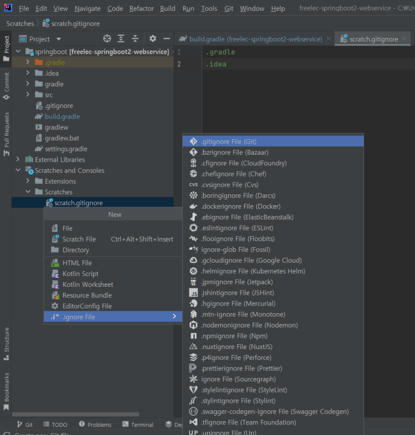The height and width of the screenshot is (435, 415).
Task: Open the Bookmarks tool window
Action: tap(6, 392)
